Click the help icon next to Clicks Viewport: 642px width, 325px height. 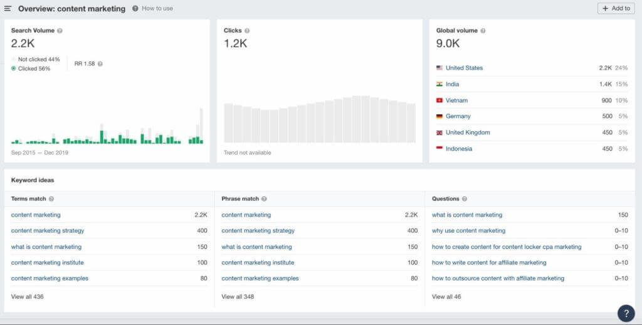247,30
